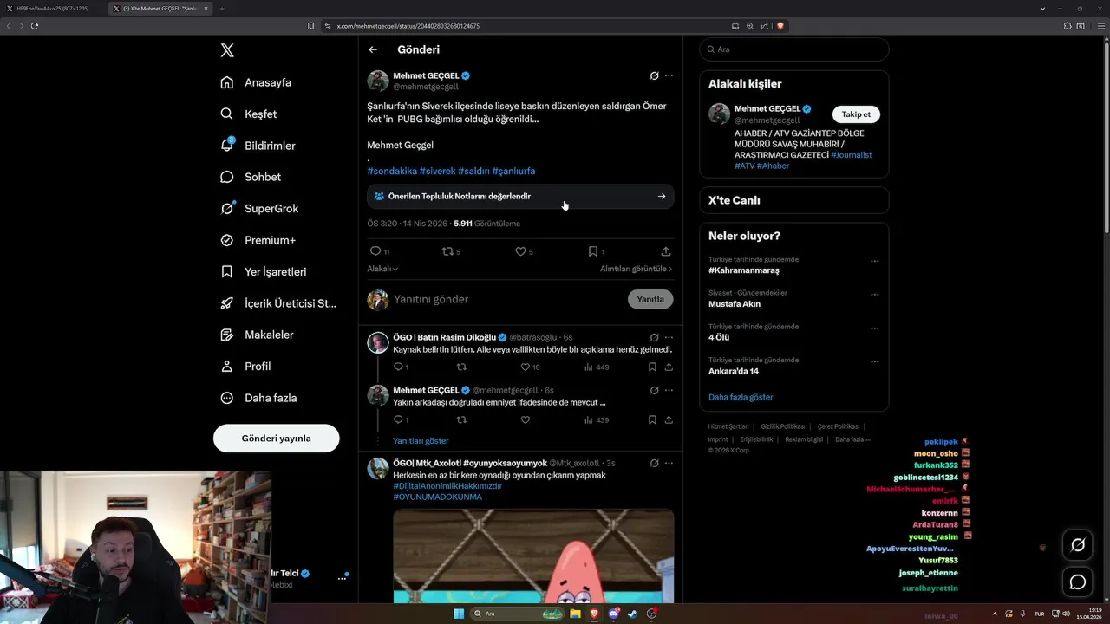The width and height of the screenshot is (1110, 624).
Task: Click reply icon on main post
Action: 375,251
